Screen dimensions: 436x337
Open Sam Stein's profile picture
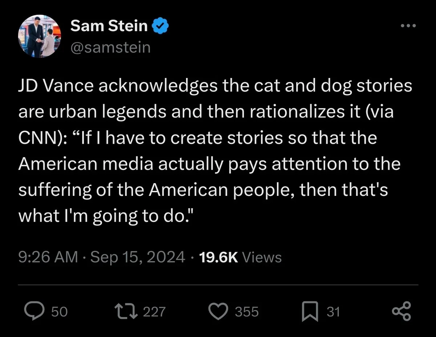tap(39, 37)
